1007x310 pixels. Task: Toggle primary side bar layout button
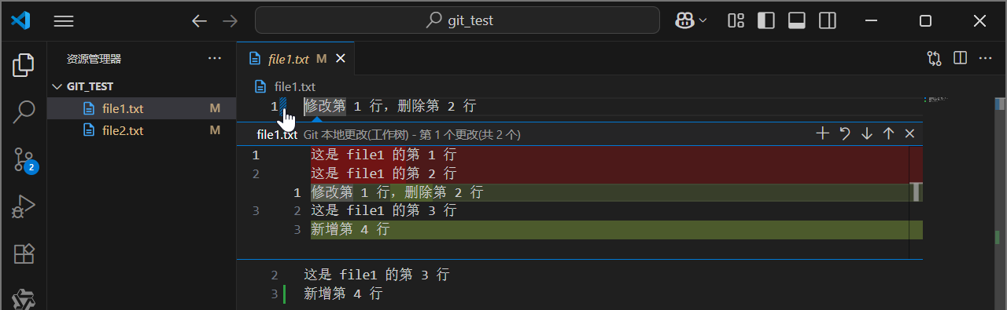point(766,20)
